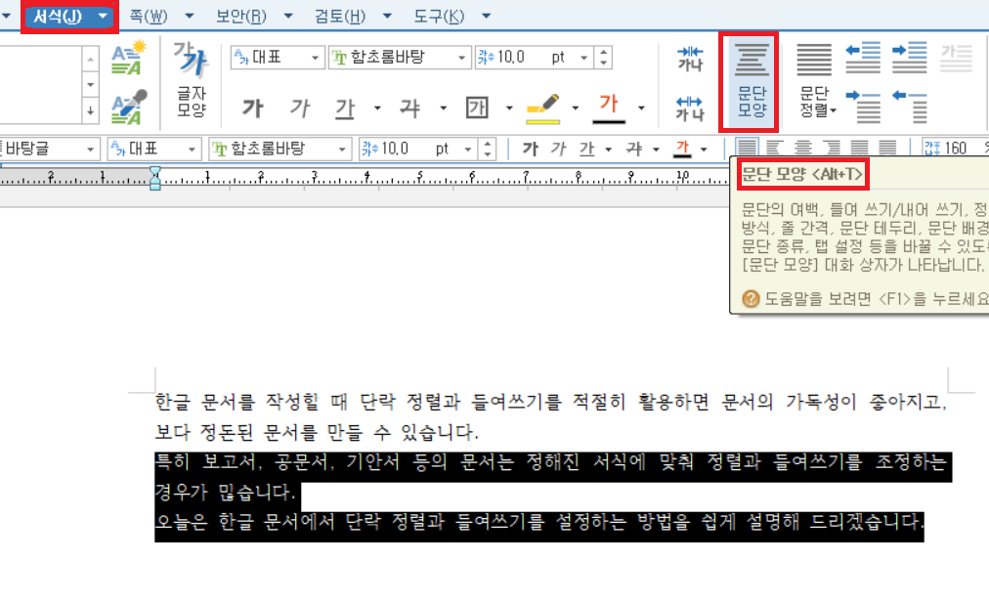This screenshot has height=604, width=989.
Task: Open the 글자 모양 character shape dialog
Action: 192,81
